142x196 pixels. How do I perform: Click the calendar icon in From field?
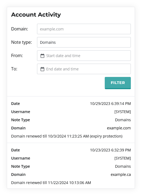click(42, 56)
